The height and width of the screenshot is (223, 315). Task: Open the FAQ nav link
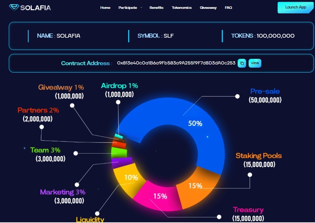[x=228, y=8]
